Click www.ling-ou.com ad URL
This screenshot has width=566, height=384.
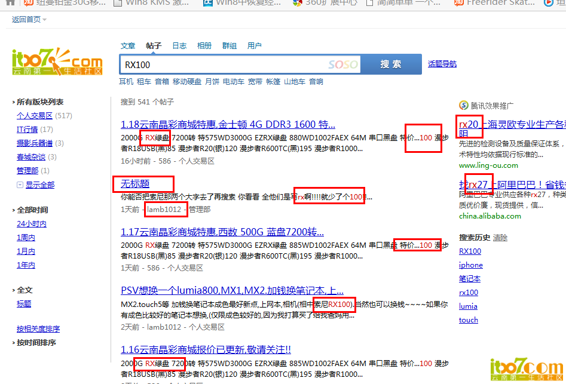[x=488, y=165]
